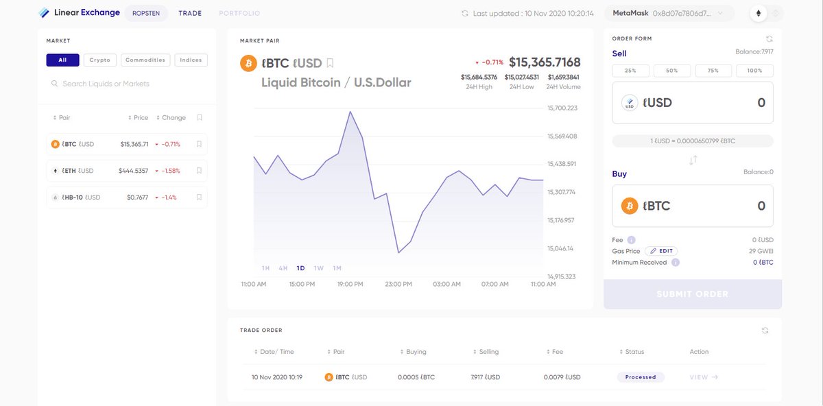The image size is (823, 406).
Task: Click the refresh icon beside Last updated
Action: pos(465,13)
